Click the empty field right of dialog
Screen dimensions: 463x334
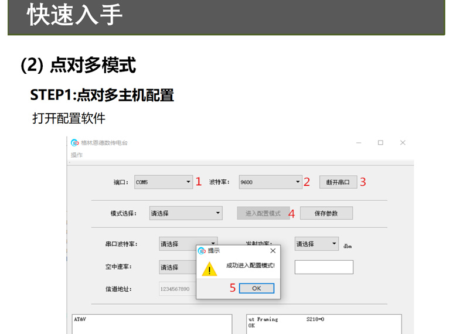(x=324, y=267)
